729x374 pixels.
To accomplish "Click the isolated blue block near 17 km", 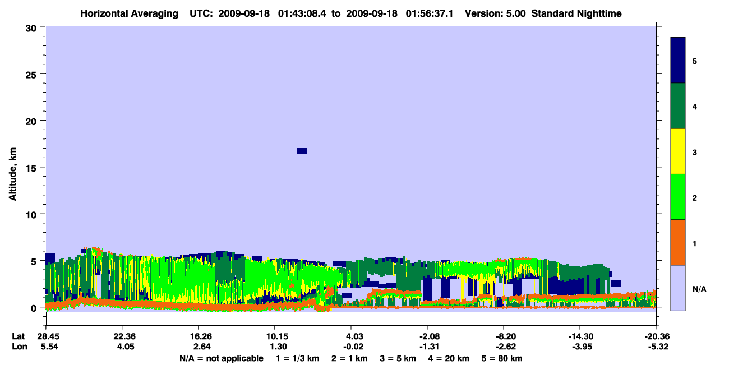I will pyautogui.click(x=302, y=151).
